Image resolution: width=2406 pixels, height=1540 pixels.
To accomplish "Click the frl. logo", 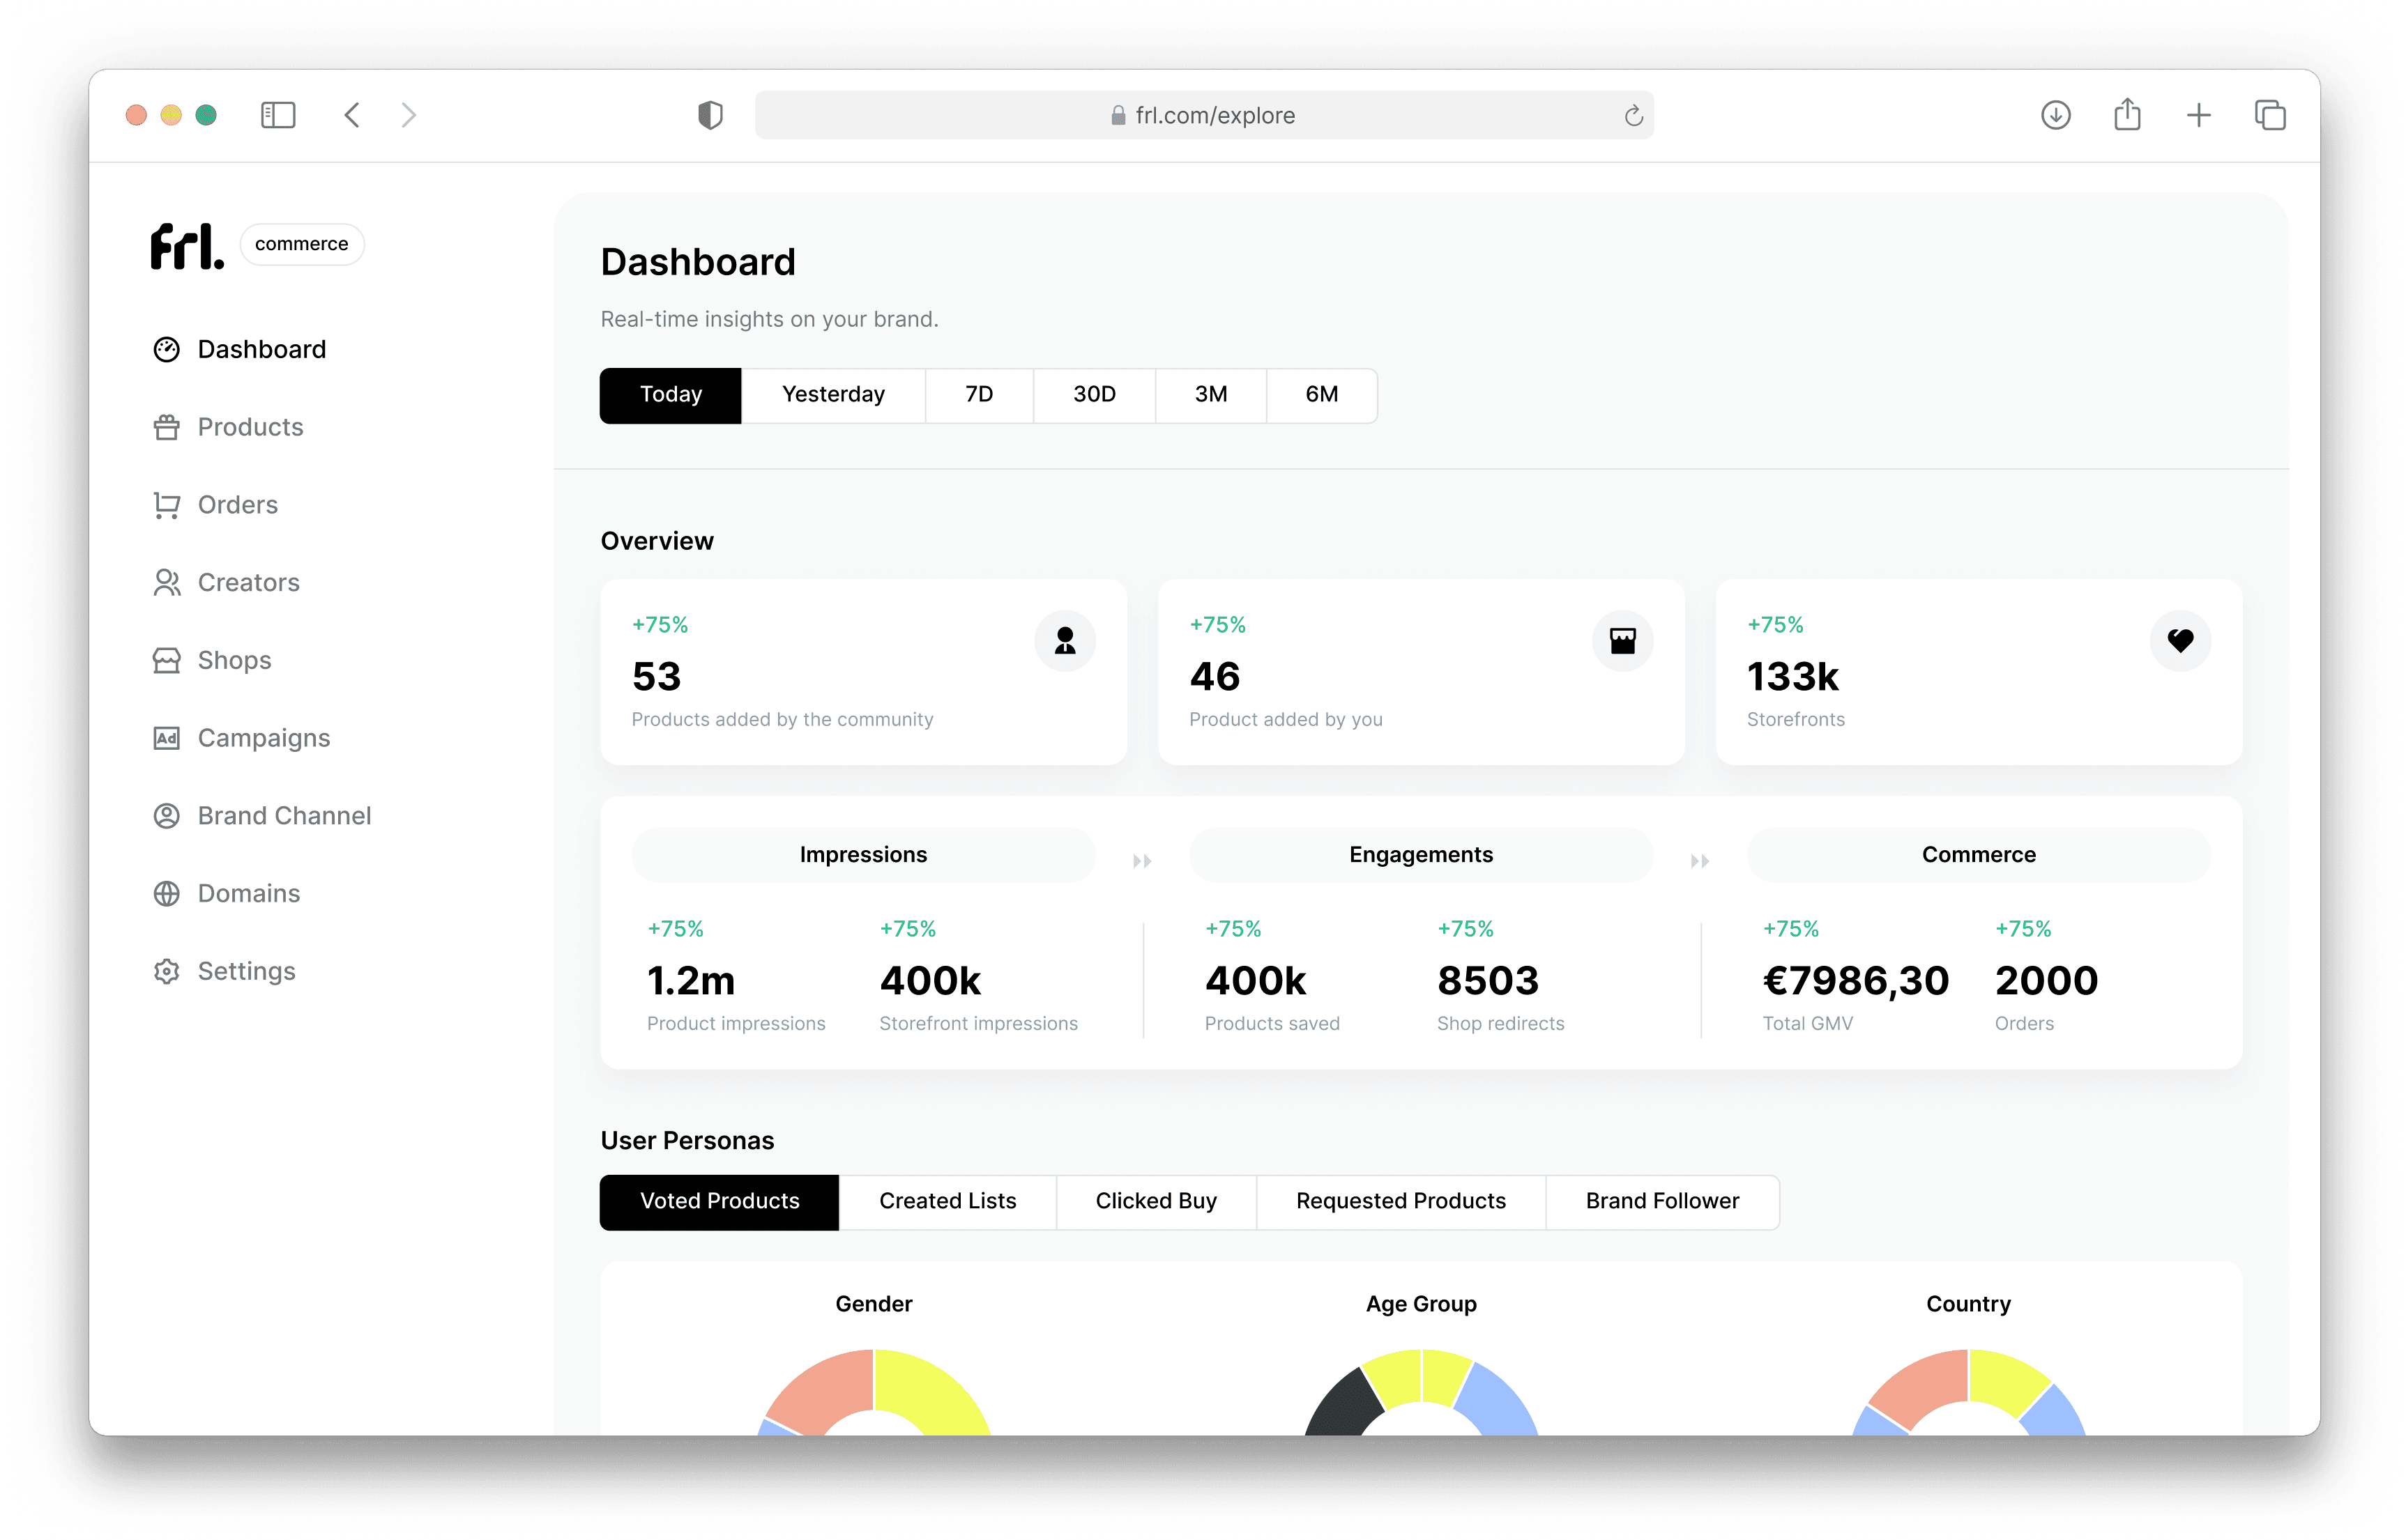I will (187, 246).
